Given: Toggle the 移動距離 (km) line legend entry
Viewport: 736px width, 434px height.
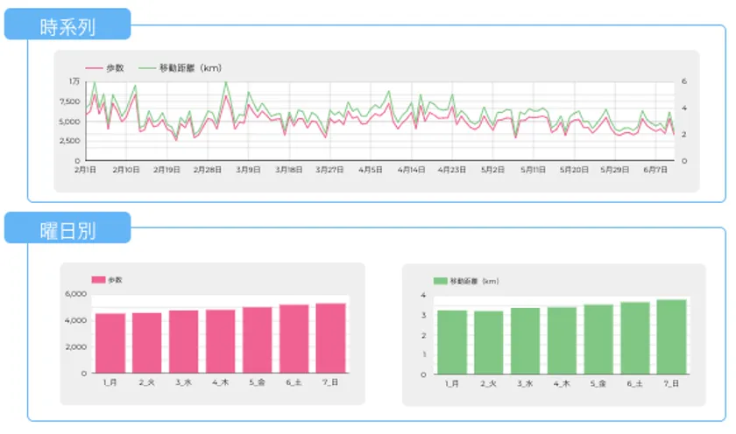Looking at the screenshot, I should [x=180, y=68].
